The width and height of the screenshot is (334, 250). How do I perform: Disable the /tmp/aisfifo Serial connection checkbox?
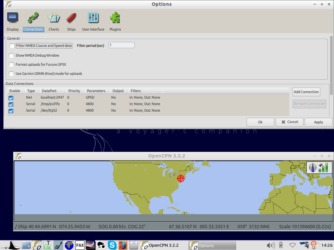pyautogui.click(x=11, y=104)
